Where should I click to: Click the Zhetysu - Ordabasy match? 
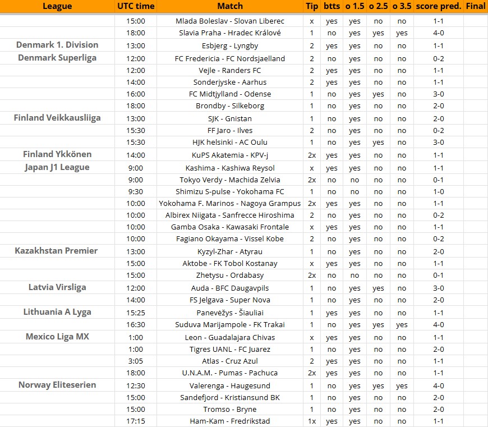pyautogui.click(x=230, y=276)
